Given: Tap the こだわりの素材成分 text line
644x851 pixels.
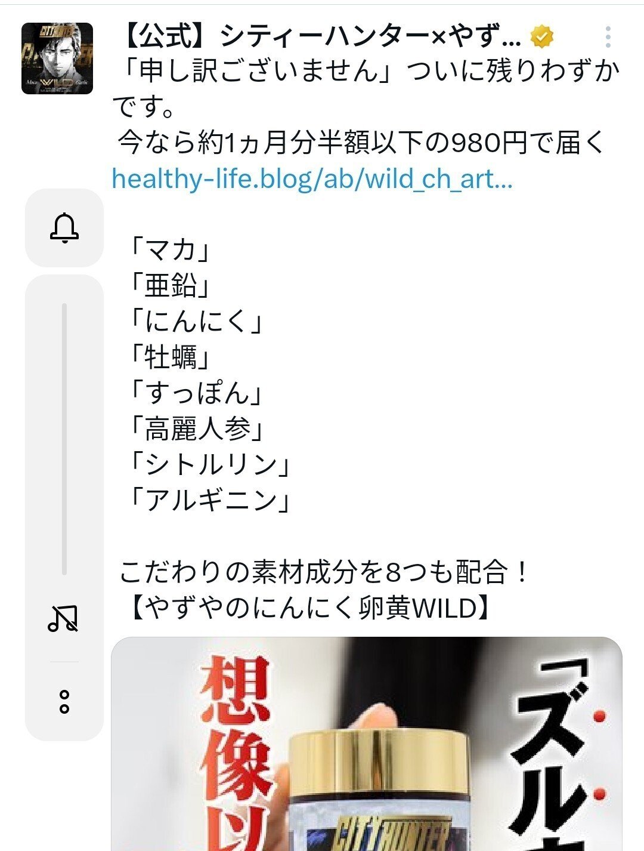Looking at the screenshot, I should click(x=324, y=572).
